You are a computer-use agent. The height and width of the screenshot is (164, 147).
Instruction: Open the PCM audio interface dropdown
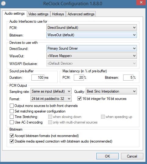pyautogui.click(x=91, y=28)
